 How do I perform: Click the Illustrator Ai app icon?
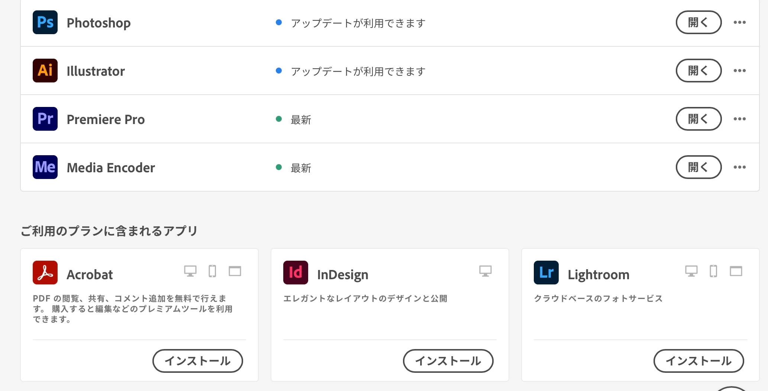point(45,71)
